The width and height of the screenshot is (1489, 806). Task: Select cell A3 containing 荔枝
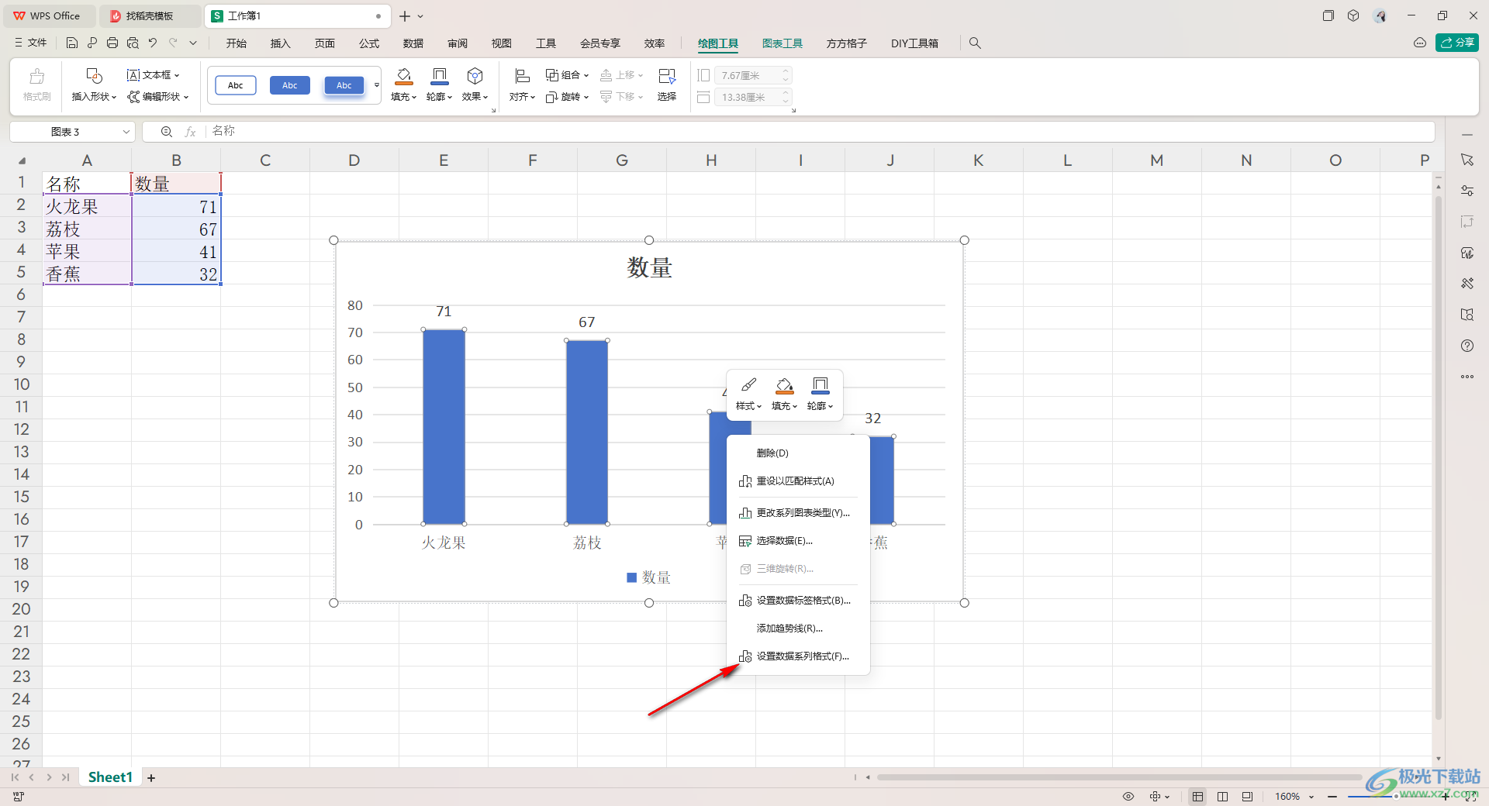tap(87, 229)
